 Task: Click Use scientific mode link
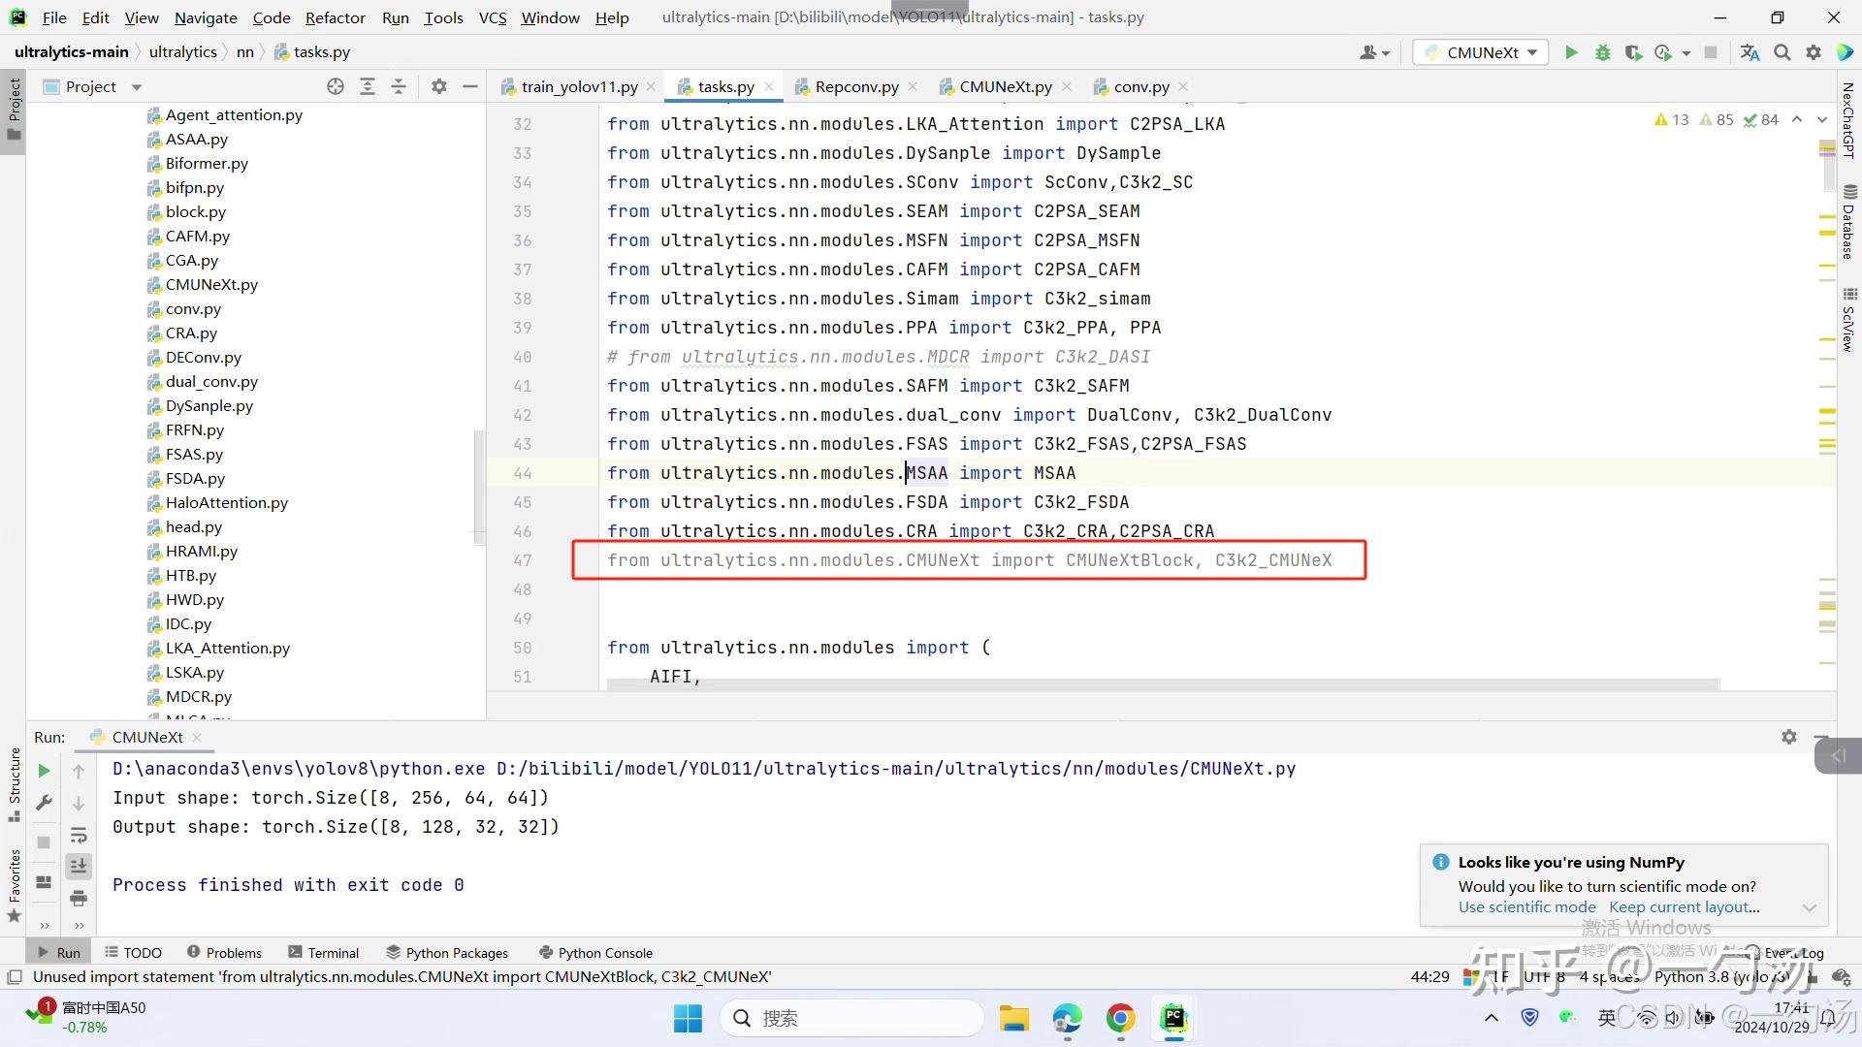point(1526,907)
